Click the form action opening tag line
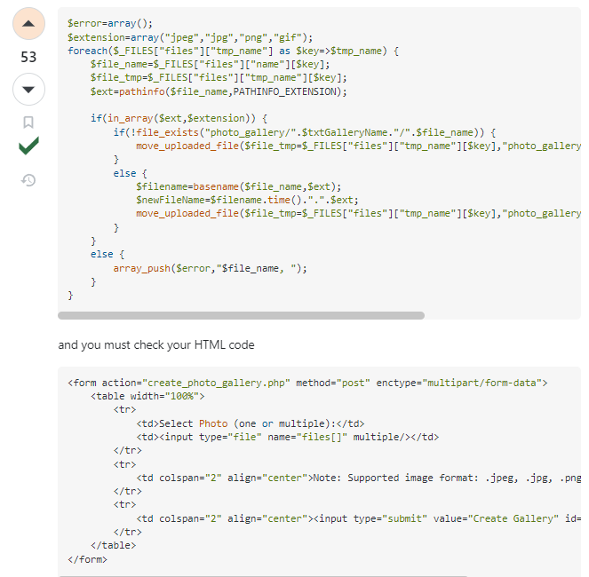Screen dimensions: 589x577 (x=307, y=383)
